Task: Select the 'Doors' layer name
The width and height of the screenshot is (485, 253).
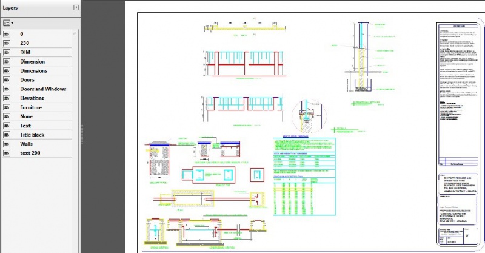Action: point(27,80)
